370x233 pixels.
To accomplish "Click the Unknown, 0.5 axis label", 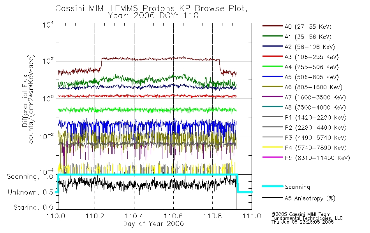I will pyautogui.click(x=30, y=192).
